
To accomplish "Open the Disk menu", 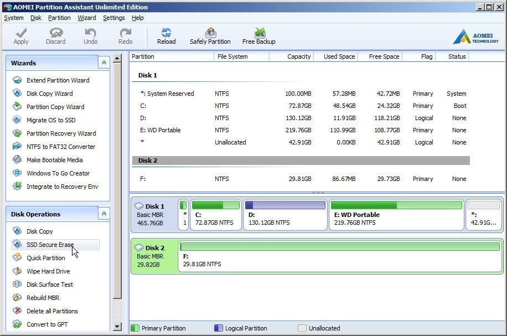I will click(36, 18).
